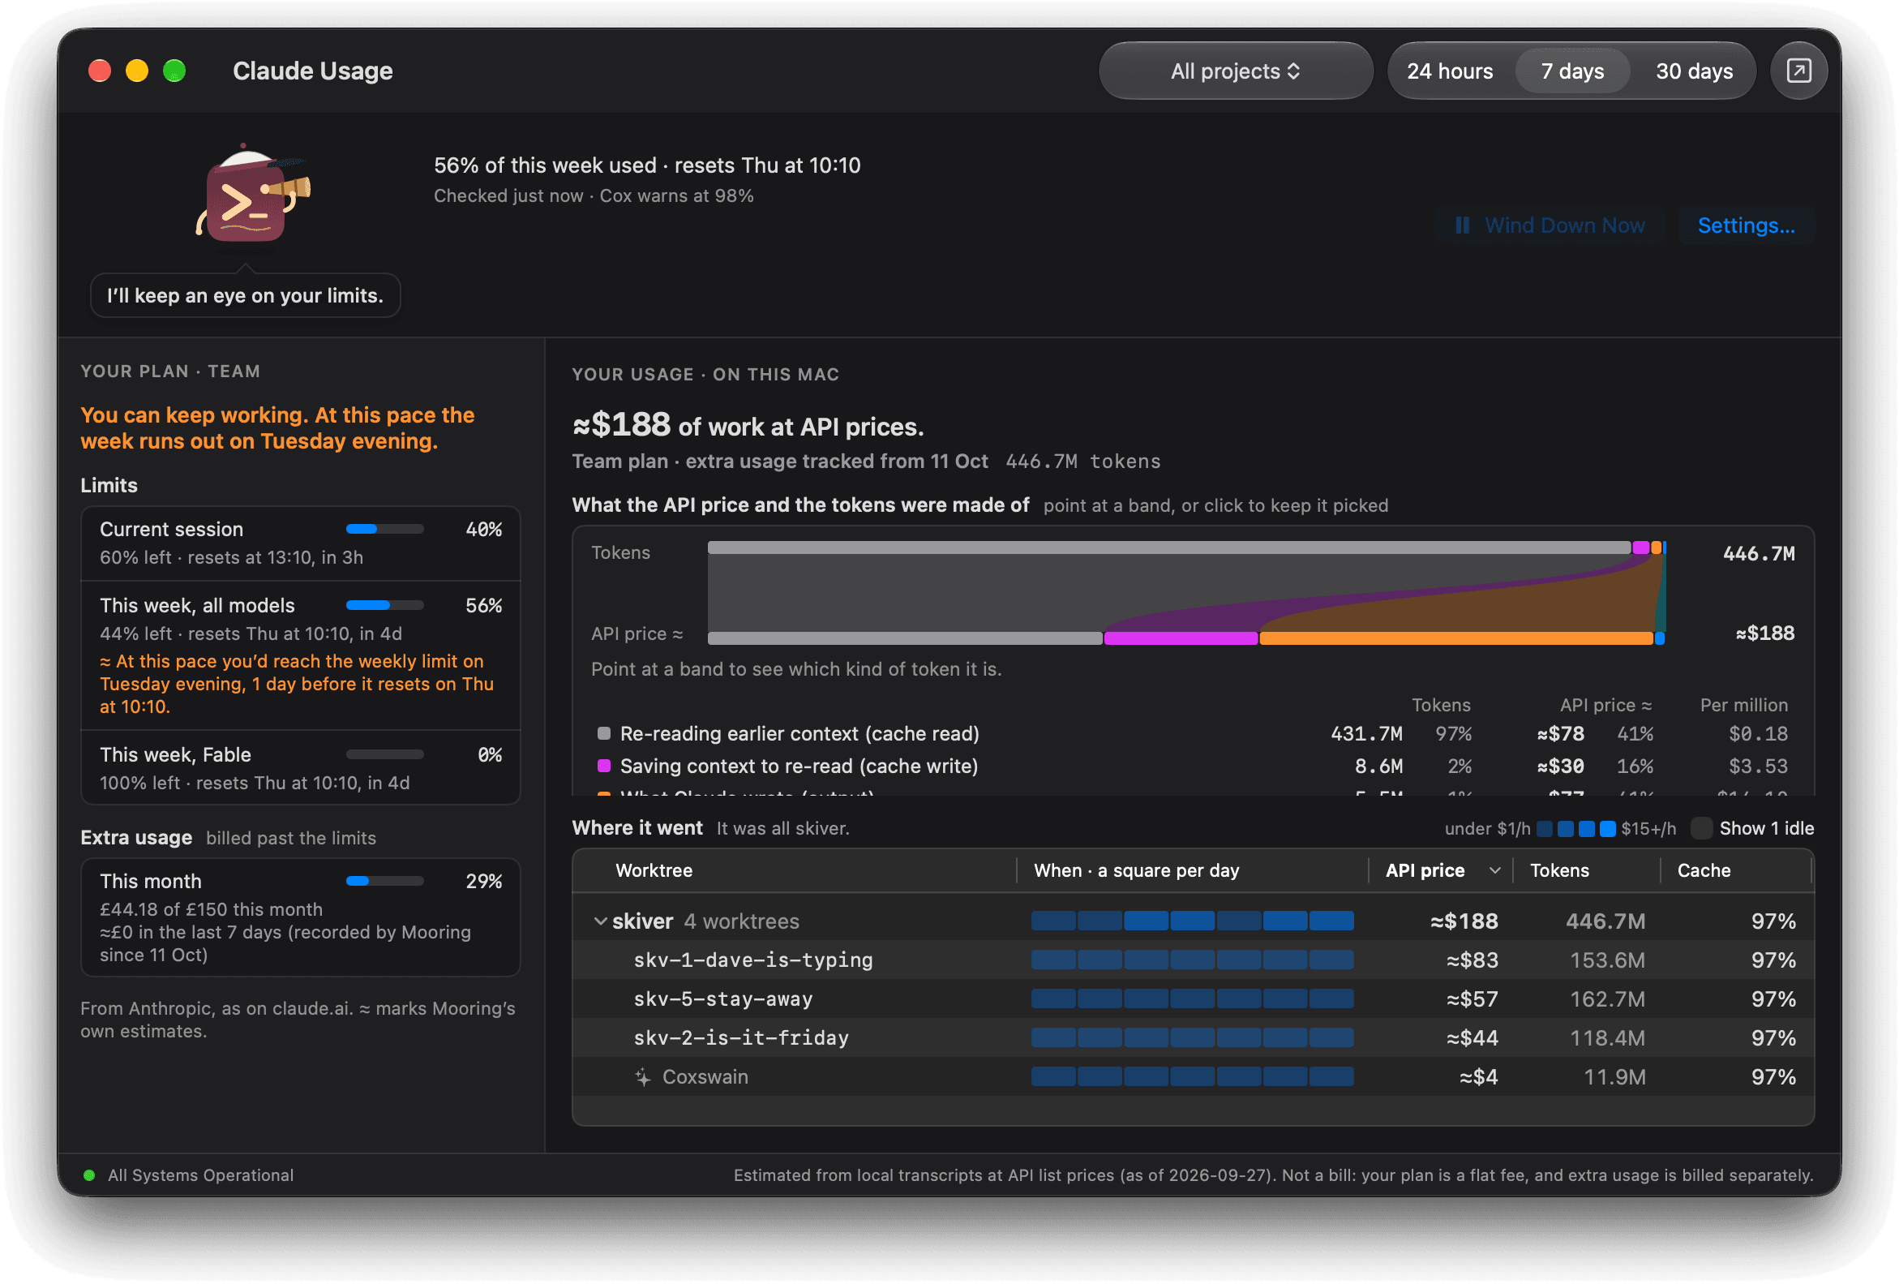Viewport: 1899px width, 1284px height.
Task: Open the All projects dropdown
Action: tap(1235, 71)
